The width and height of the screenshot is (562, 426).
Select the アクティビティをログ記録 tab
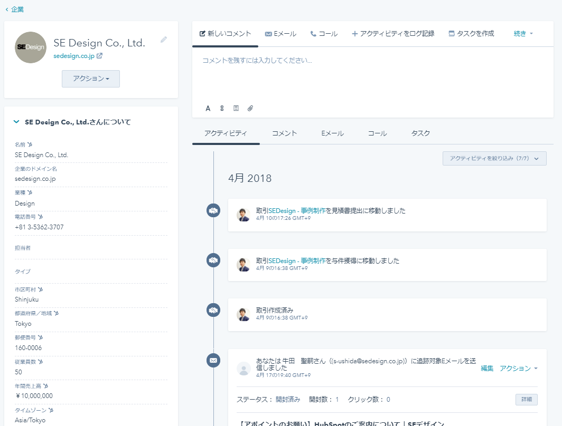(x=393, y=34)
